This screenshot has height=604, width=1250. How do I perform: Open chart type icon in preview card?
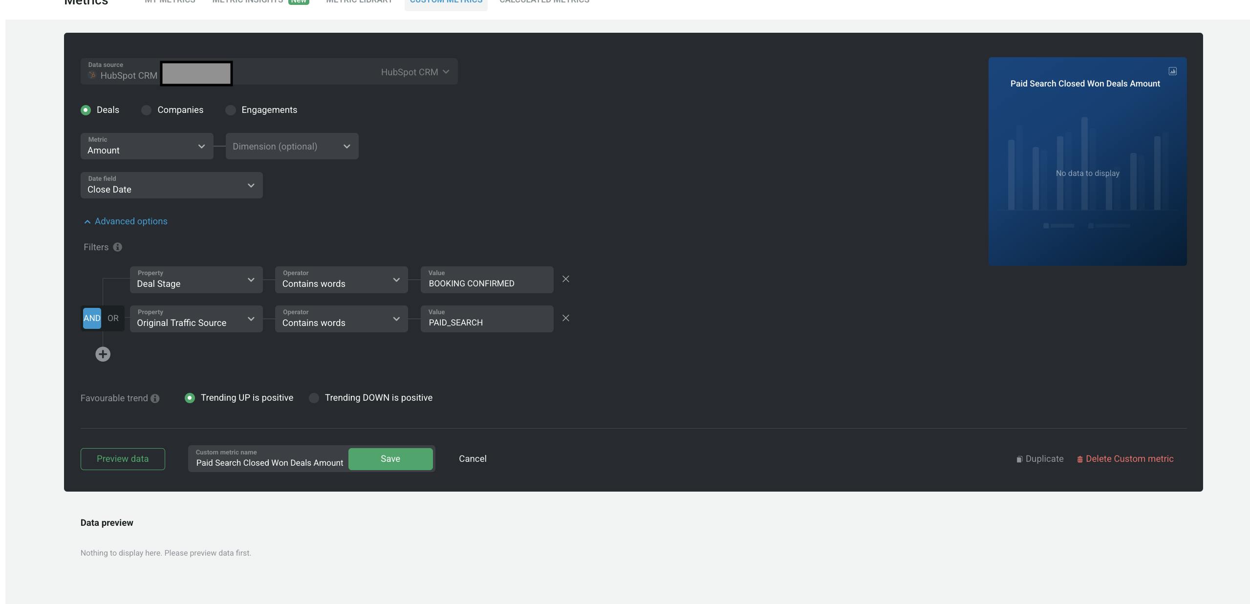(1172, 71)
